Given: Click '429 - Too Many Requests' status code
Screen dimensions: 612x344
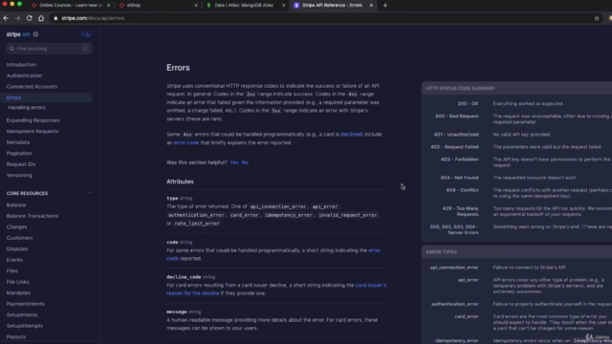Looking at the screenshot, I should click(460, 211).
